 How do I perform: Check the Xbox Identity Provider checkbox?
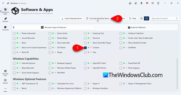[121, 43]
